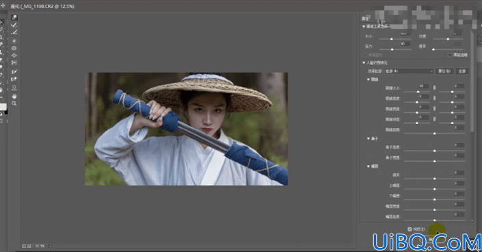Select the Face tool
This screenshot has width=482, height=252.
14,88
